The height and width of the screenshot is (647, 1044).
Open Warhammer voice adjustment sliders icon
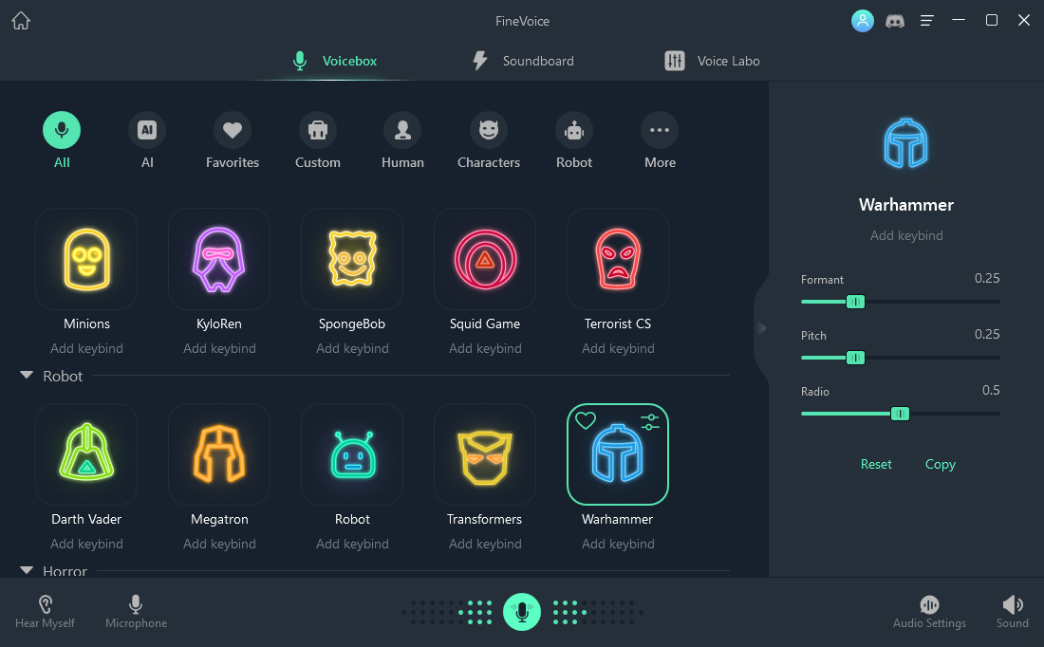tap(650, 421)
